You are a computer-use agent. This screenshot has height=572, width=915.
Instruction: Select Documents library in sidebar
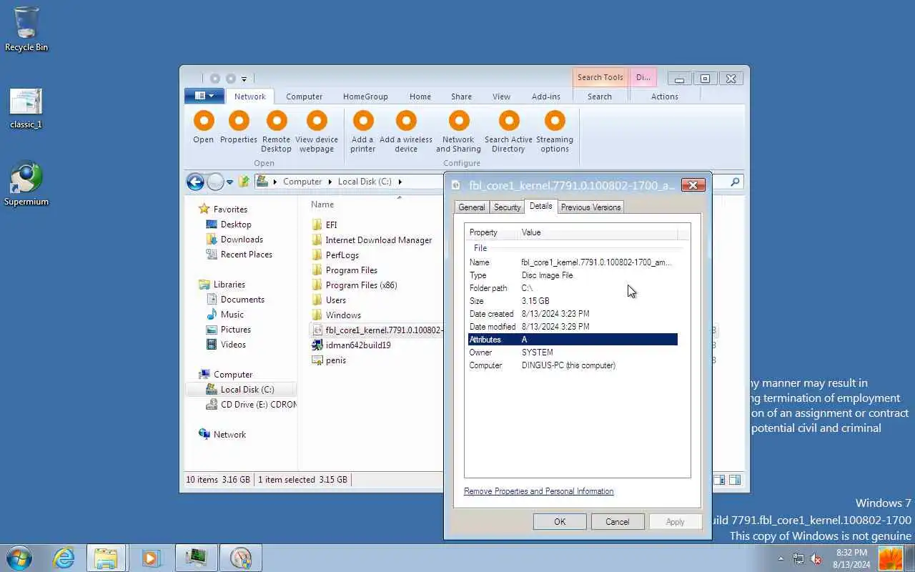click(x=235, y=300)
